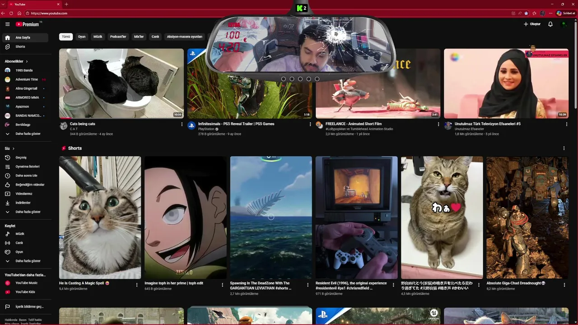
Task: Open the YouTube account avatar menu
Action: [564, 24]
